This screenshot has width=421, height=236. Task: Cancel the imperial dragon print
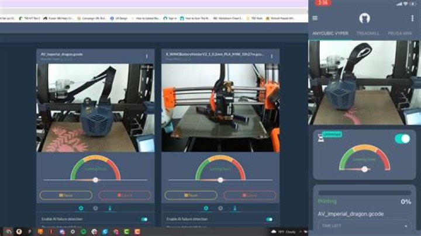(x=125, y=195)
